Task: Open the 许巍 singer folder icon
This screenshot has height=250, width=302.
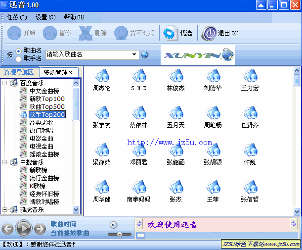Action: click(x=250, y=150)
